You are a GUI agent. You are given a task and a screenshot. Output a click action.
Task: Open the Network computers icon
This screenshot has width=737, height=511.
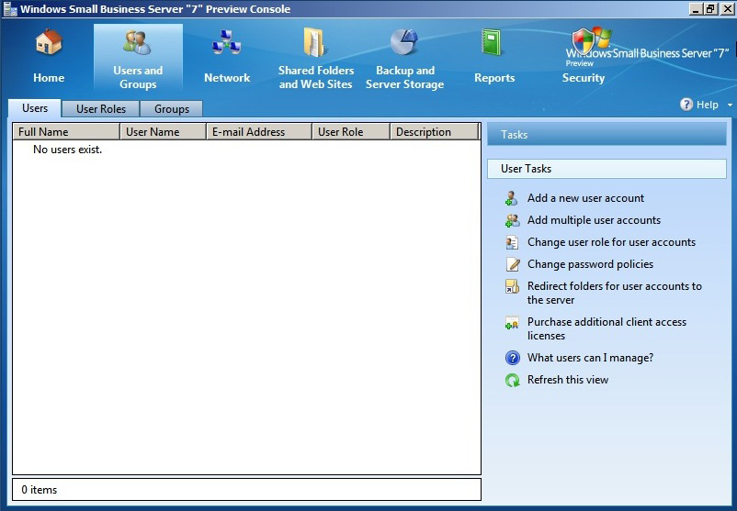(227, 42)
